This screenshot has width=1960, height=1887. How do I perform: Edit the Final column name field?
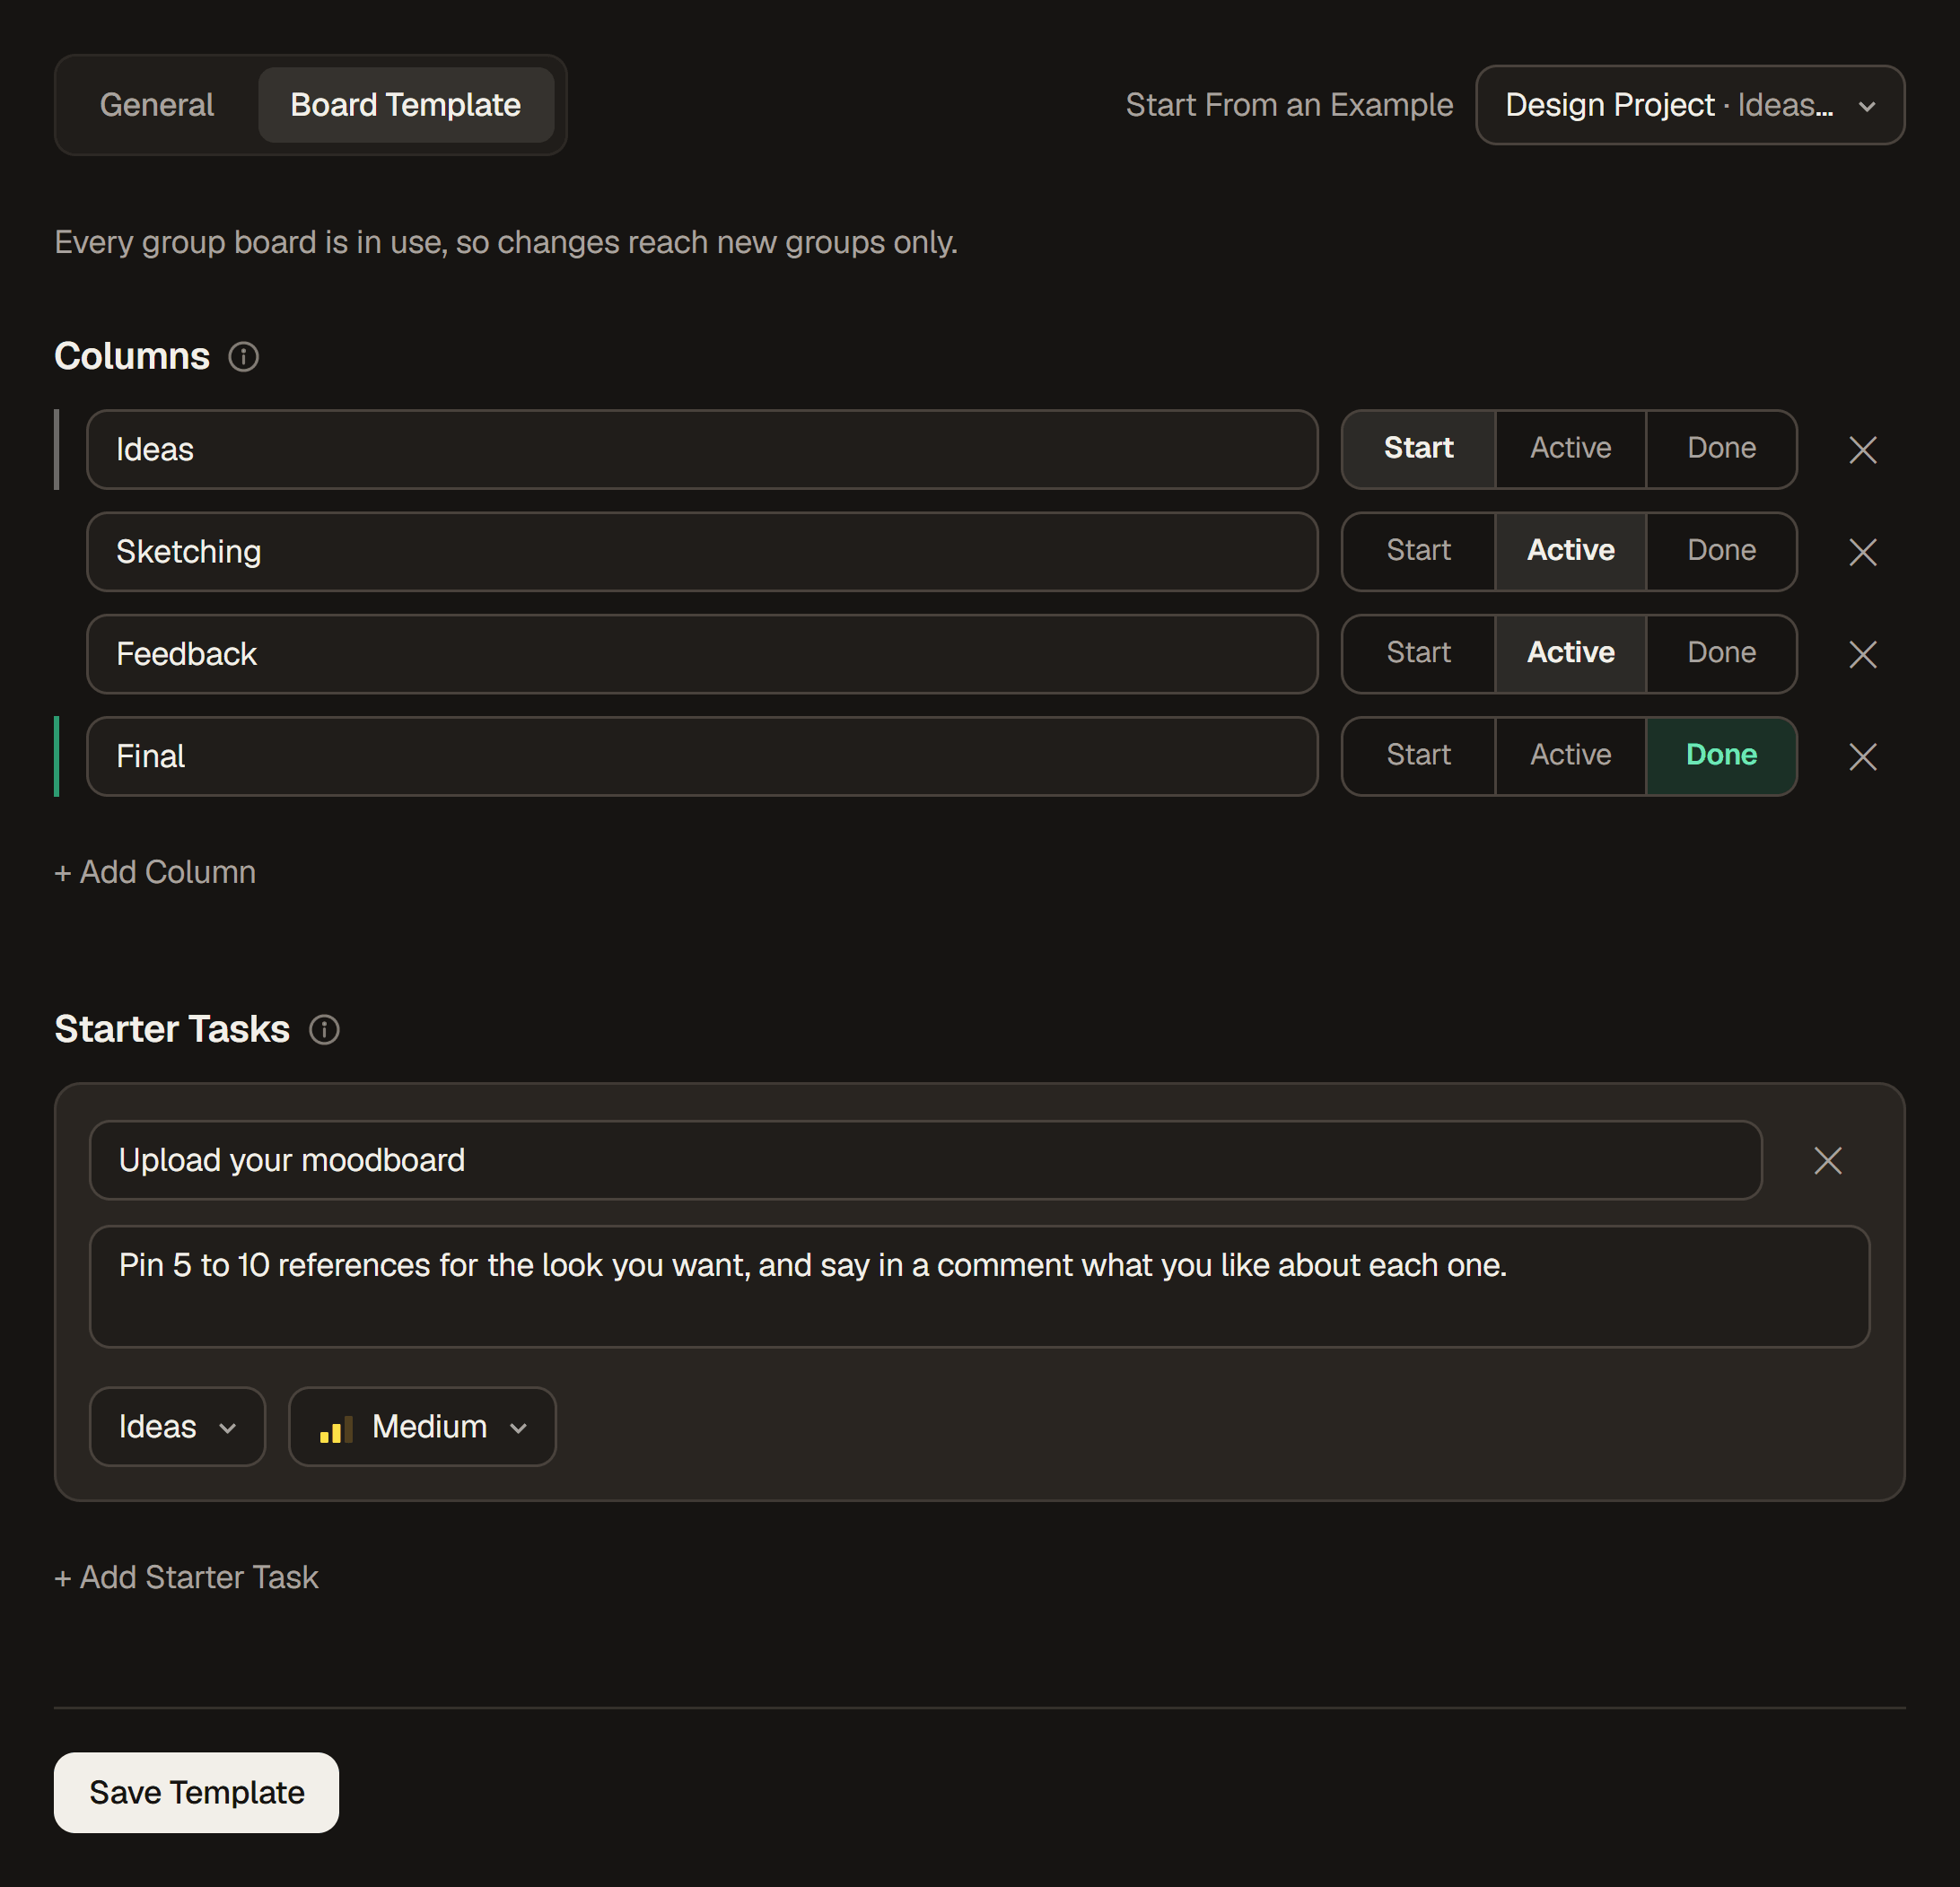pyautogui.click(x=702, y=756)
